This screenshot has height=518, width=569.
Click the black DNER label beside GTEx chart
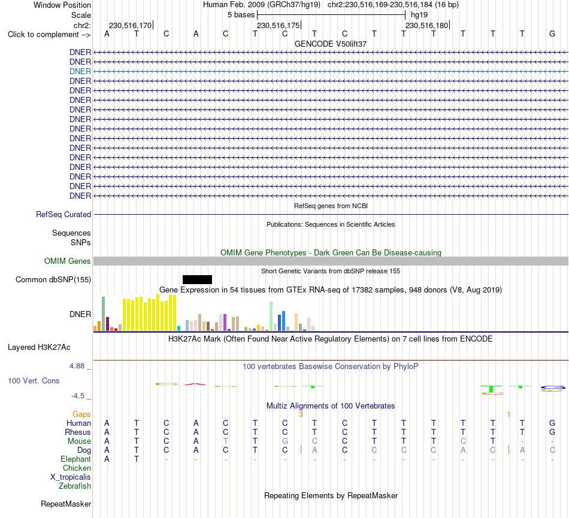tap(80, 314)
